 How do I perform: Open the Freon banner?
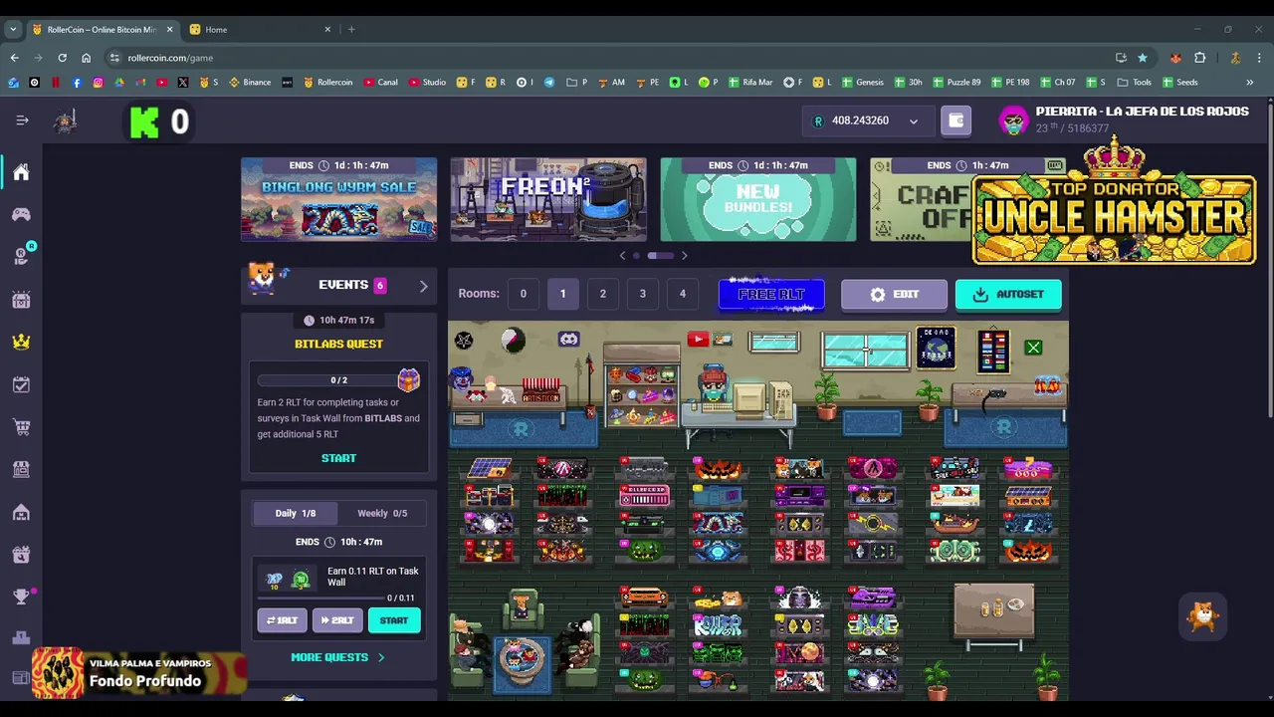tap(548, 199)
